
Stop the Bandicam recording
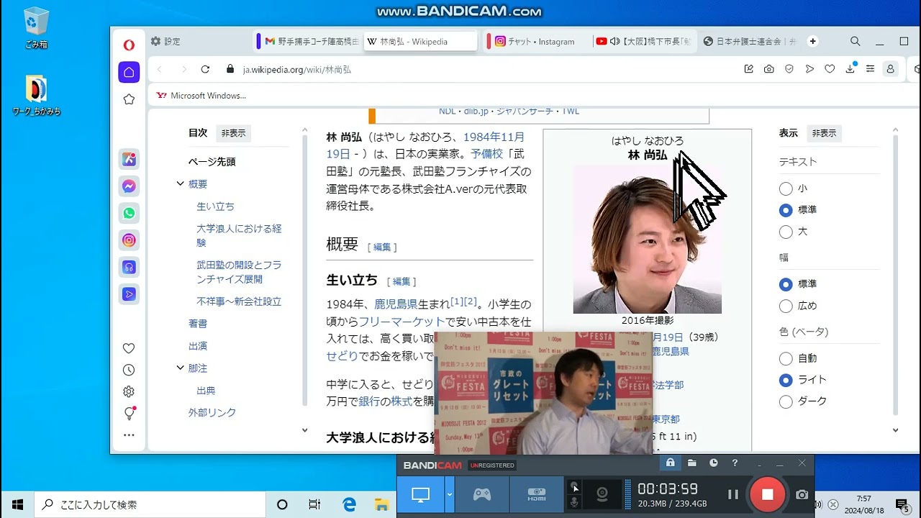pyautogui.click(x=768, y=494)
